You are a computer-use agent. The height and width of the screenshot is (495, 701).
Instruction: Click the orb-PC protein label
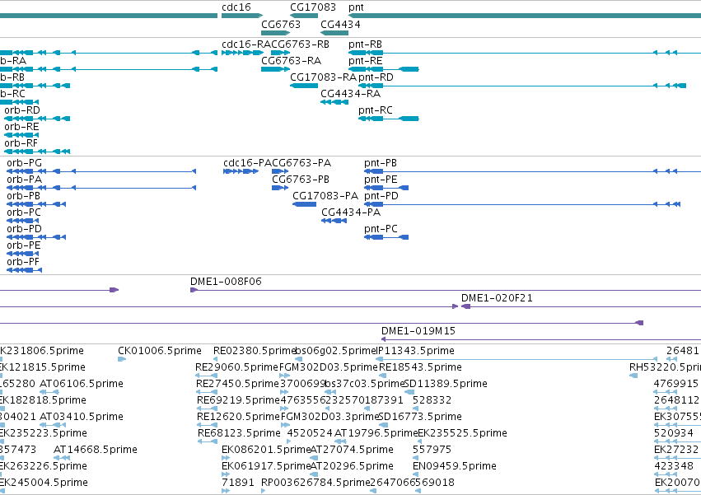click(x=24, y=212)
